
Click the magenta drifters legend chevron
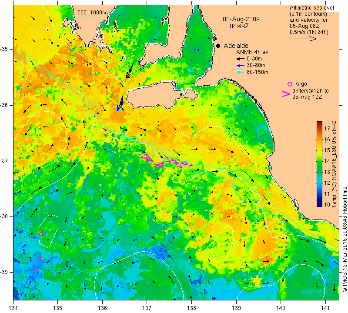click(286, 94)
